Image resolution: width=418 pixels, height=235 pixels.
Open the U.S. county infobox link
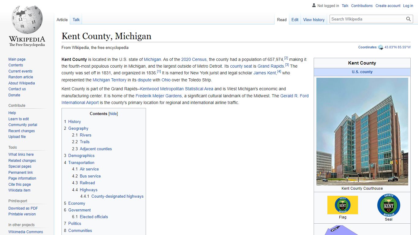coord(362,72)
